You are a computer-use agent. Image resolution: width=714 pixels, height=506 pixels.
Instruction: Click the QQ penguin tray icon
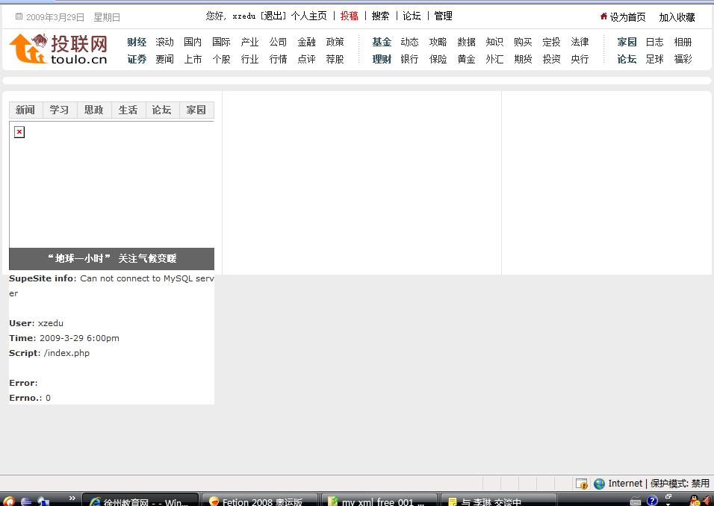(x=695, y=501)
